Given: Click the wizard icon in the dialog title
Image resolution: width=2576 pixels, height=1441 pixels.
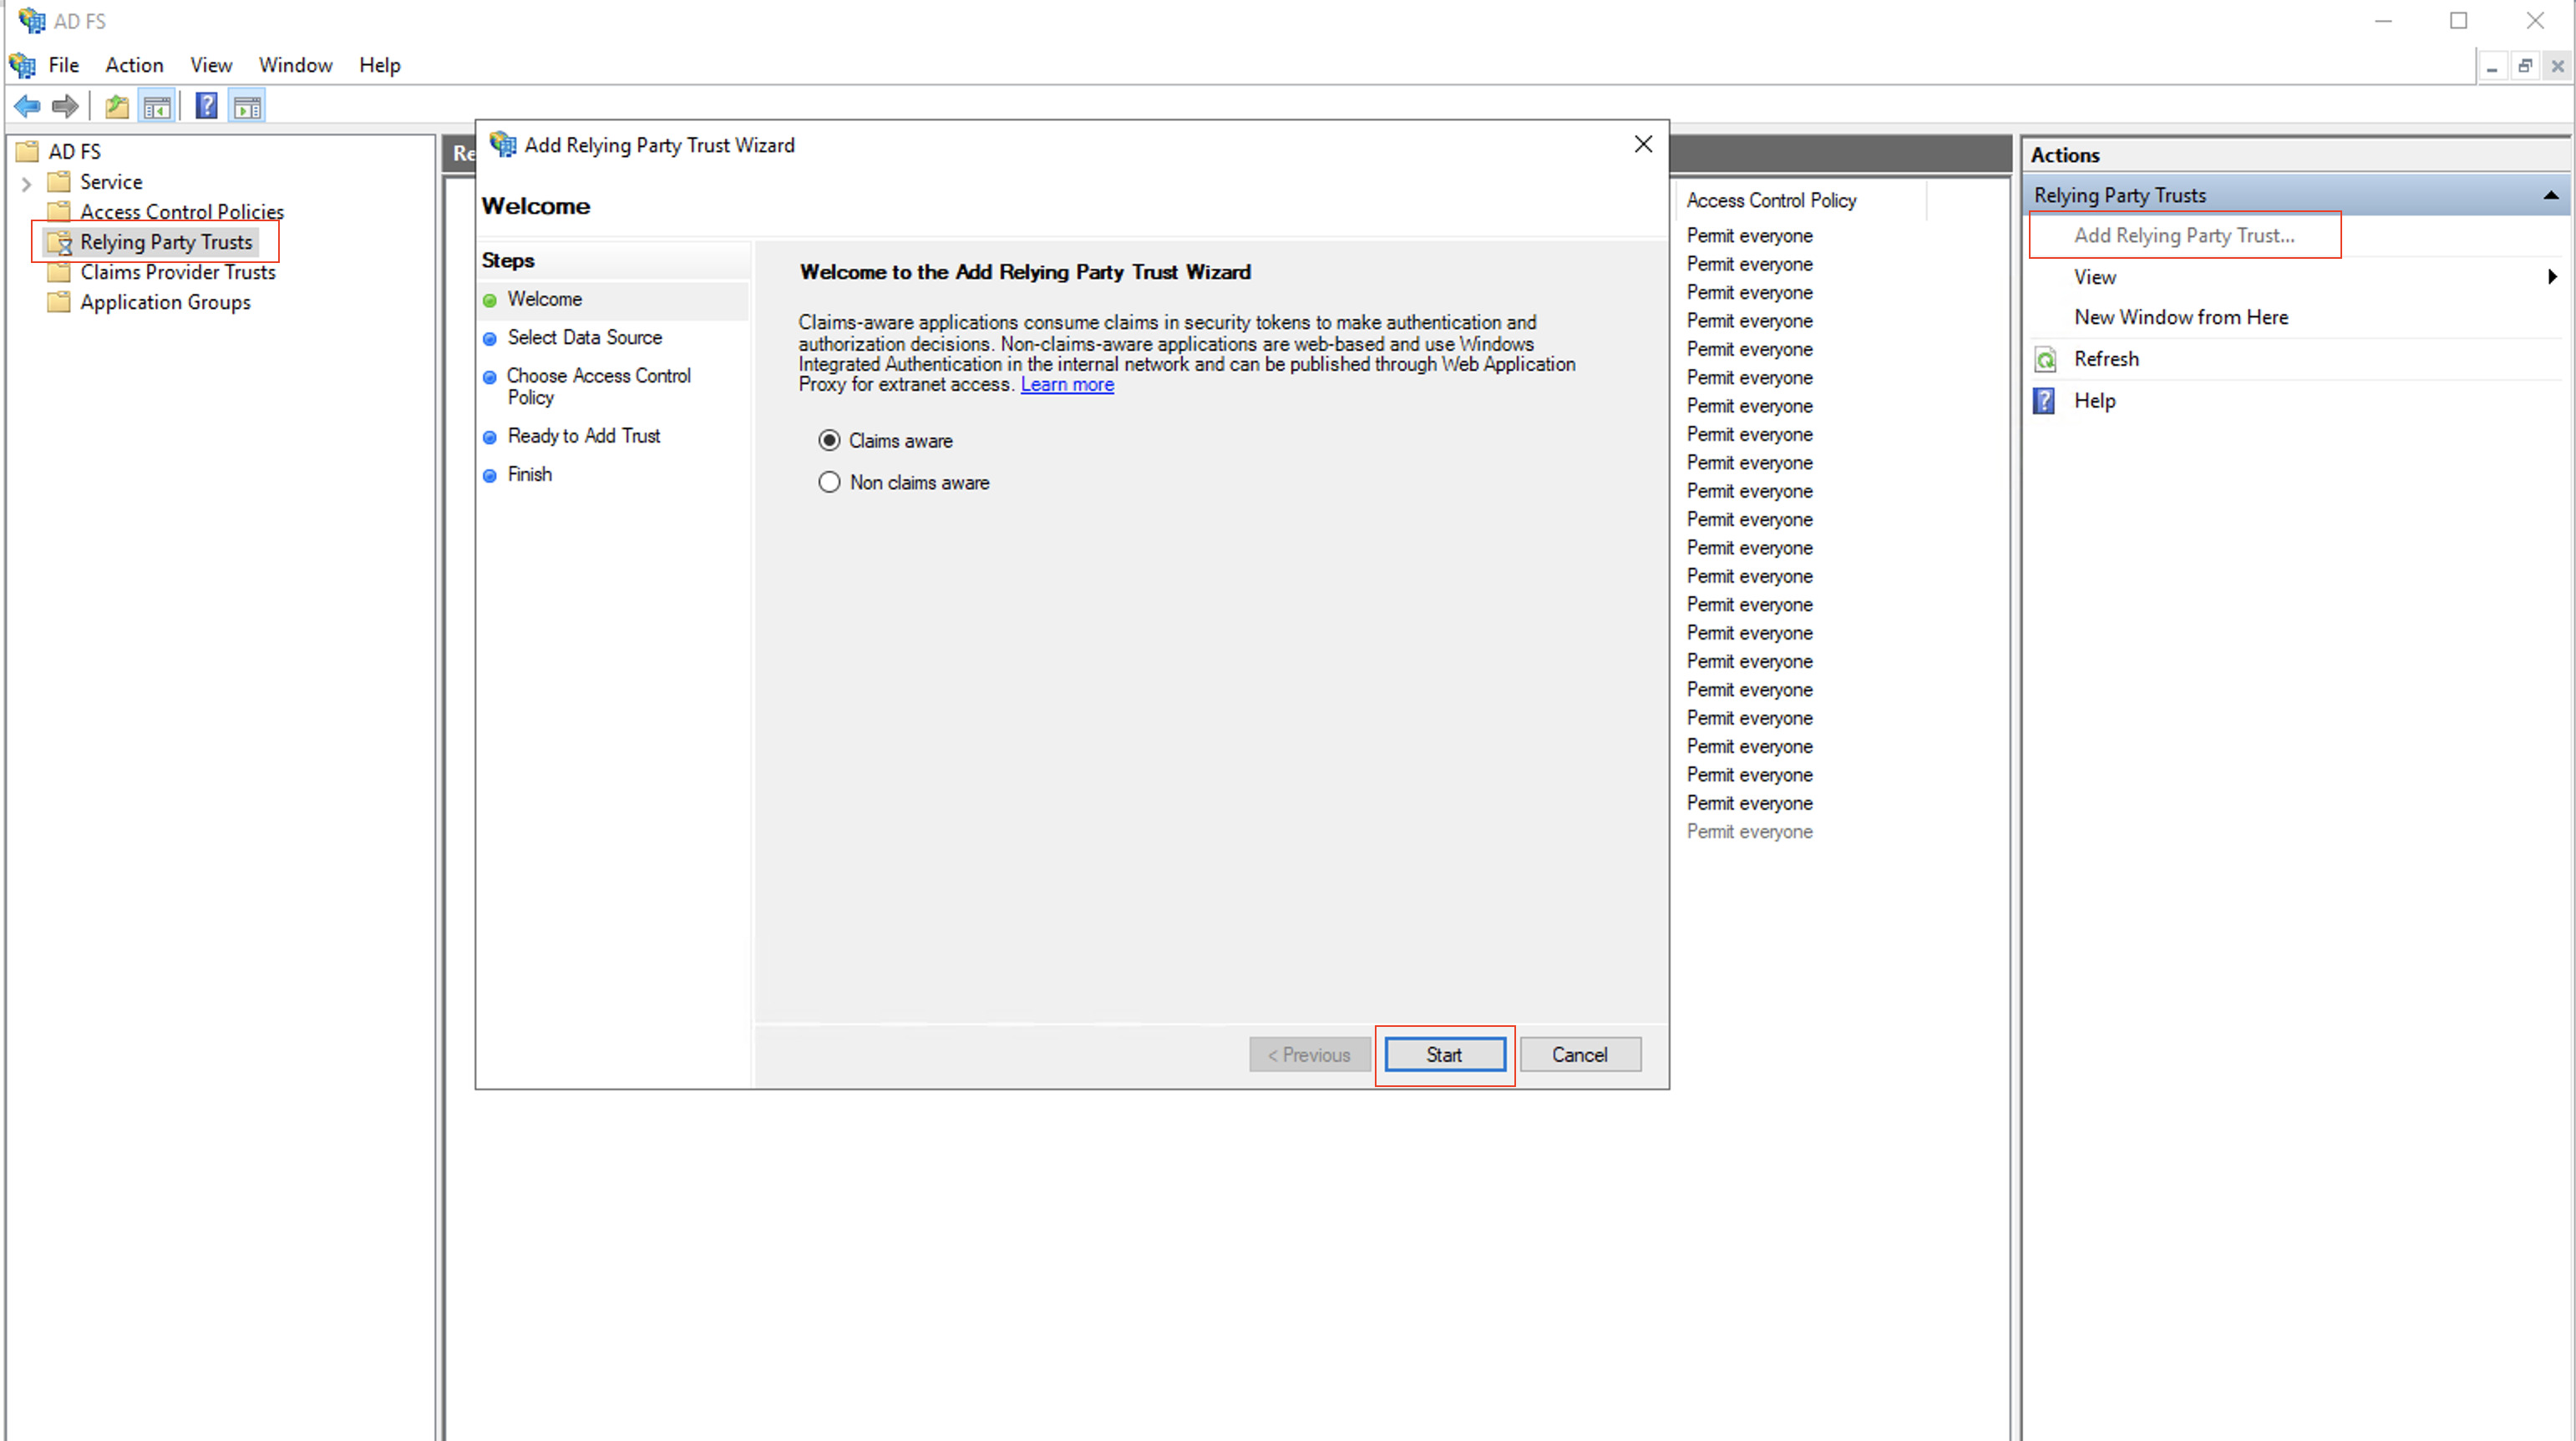Looking at the screenshot, I should [x=502, y=144].
